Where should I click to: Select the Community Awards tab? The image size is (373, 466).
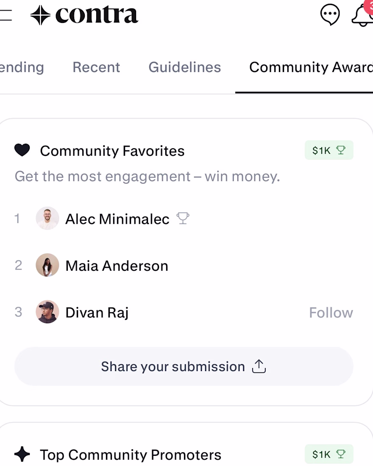click(x=310, y=67)
